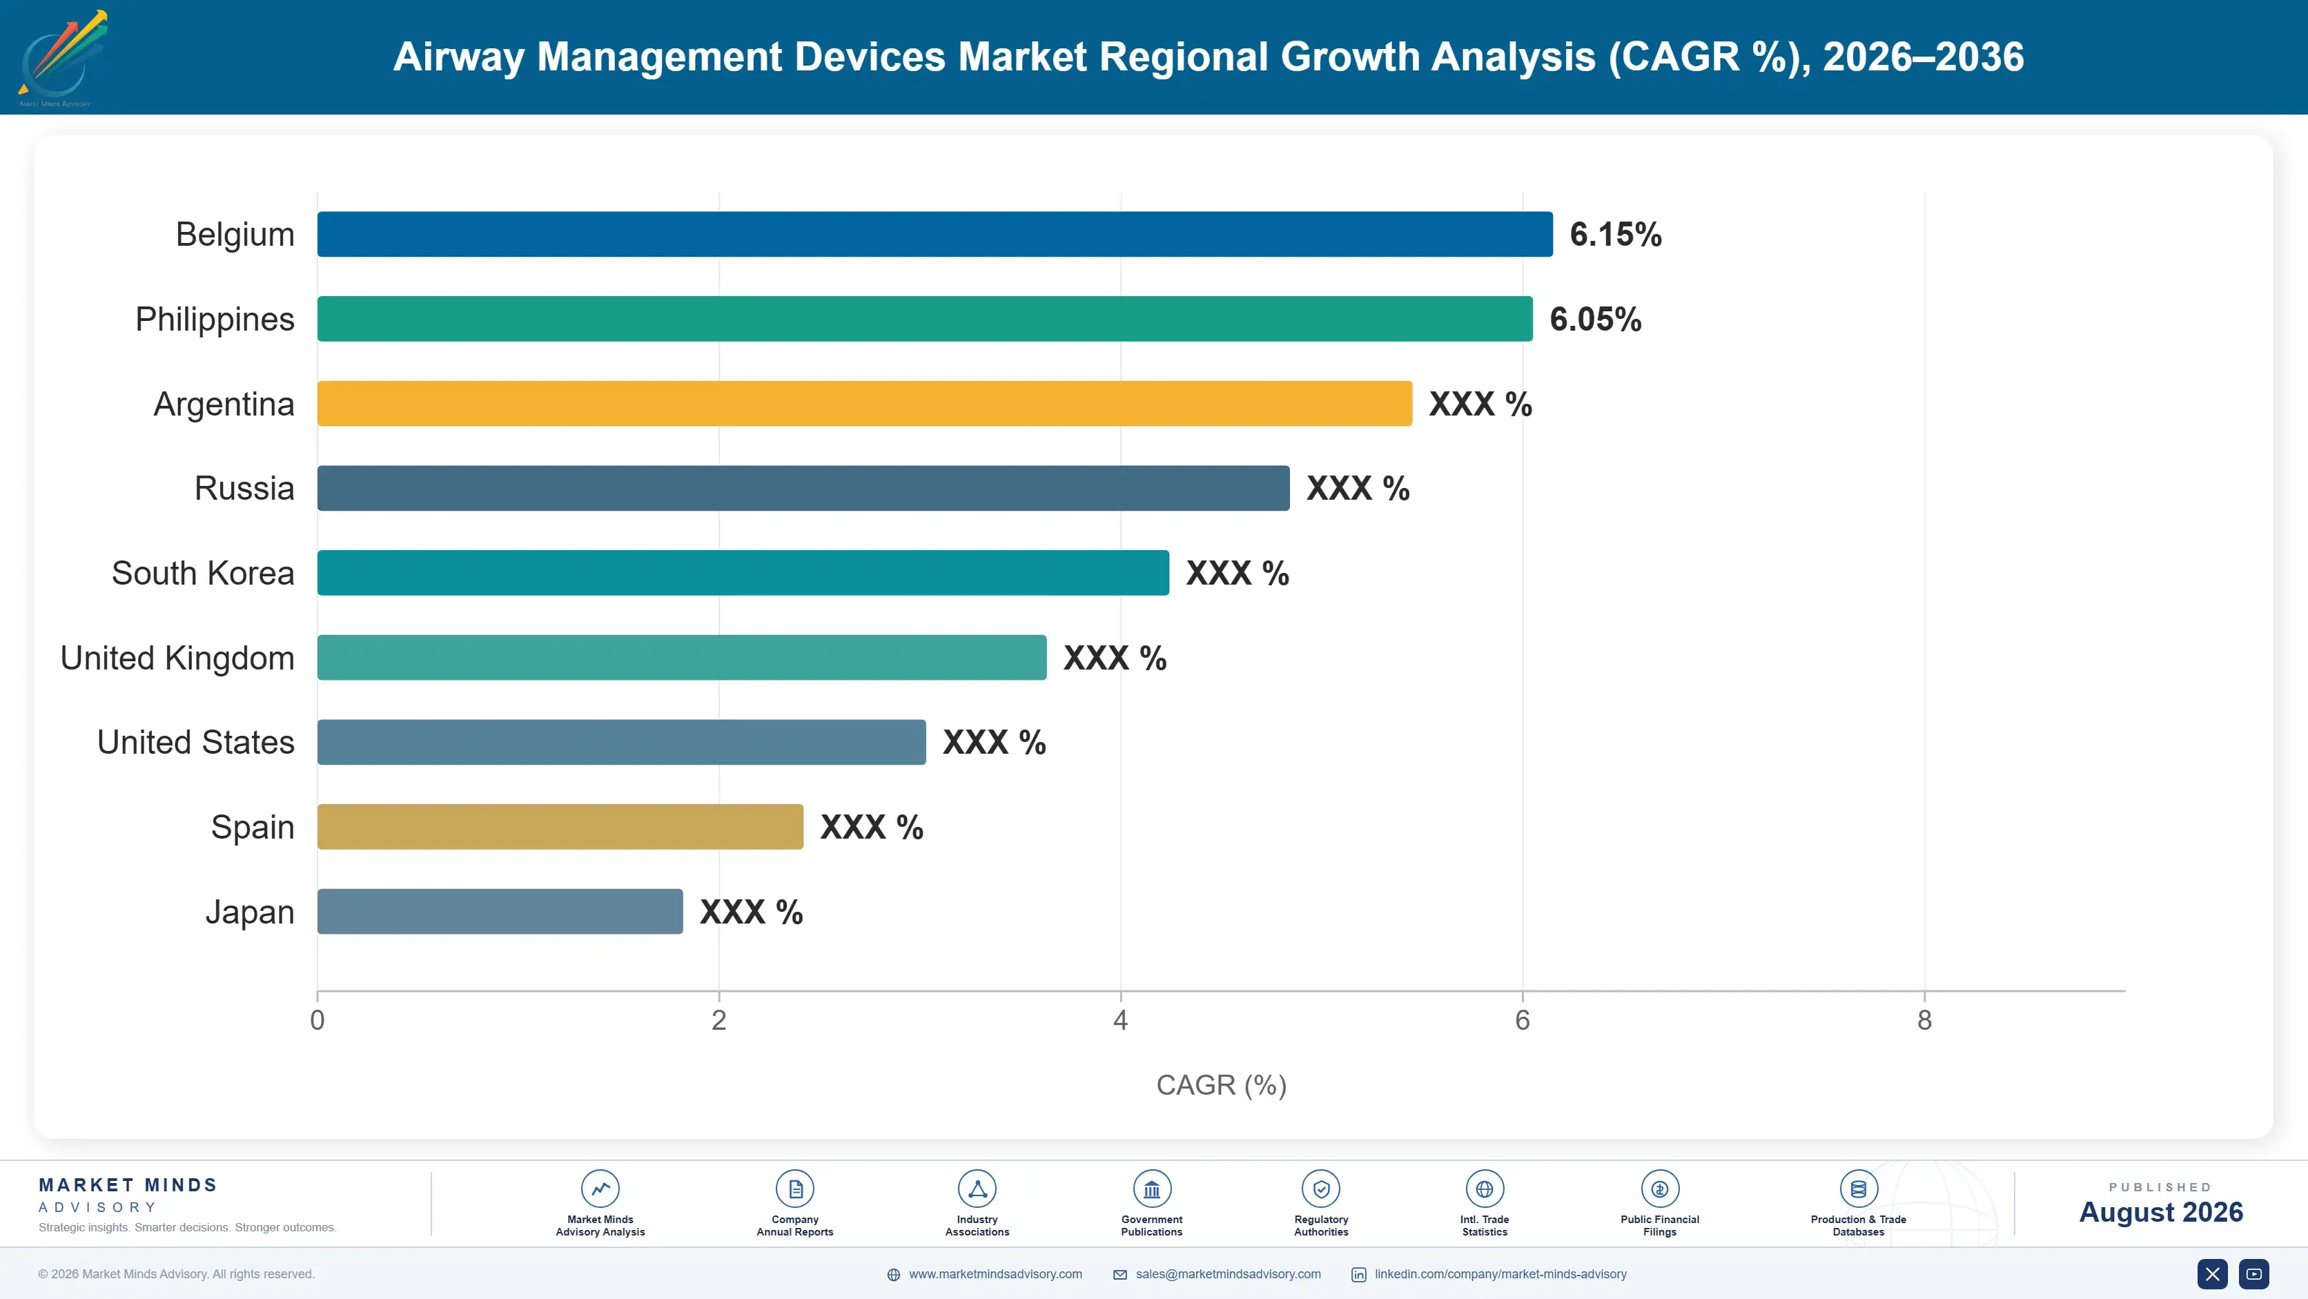Viewport: 2308px width, 1299px height.
Task: Click the Belgium bar in chart
Action: 935,234
